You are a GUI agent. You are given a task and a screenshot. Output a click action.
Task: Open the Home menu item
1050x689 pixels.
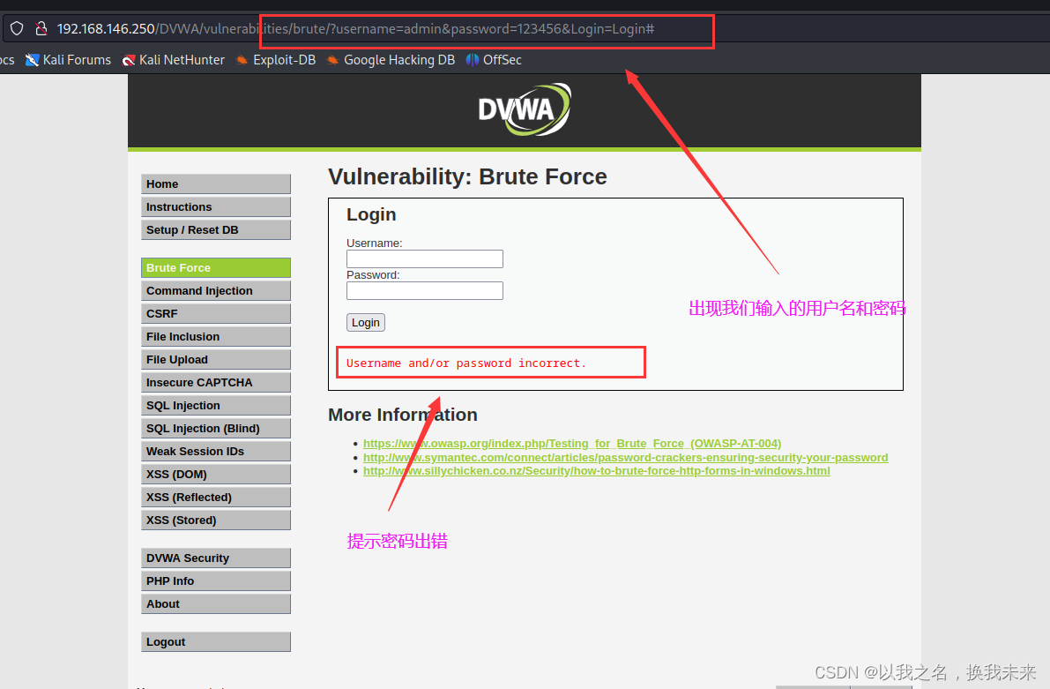coord(216,183)
